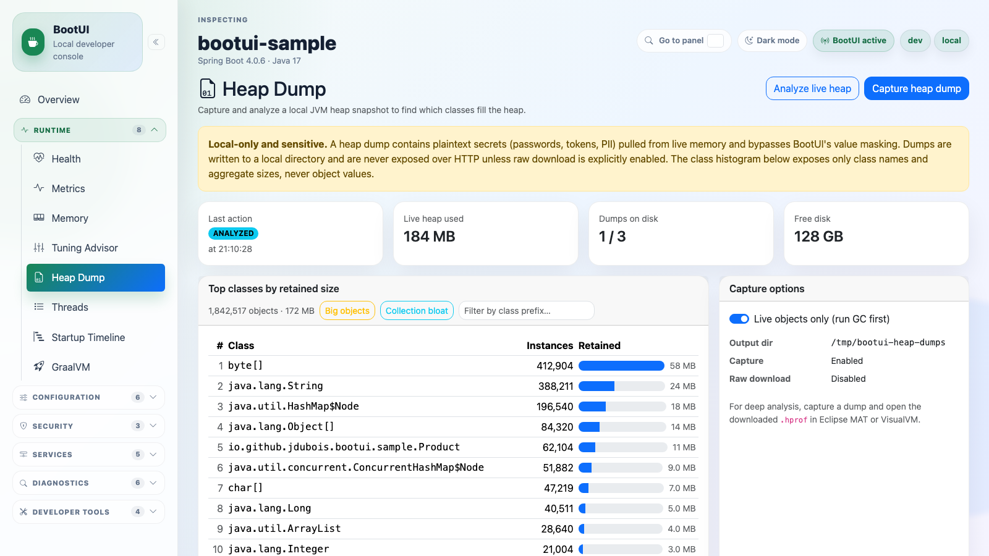Open the Overview page
Image resolution: width=989 pixels, height=556 pixels.
point(89,99)
